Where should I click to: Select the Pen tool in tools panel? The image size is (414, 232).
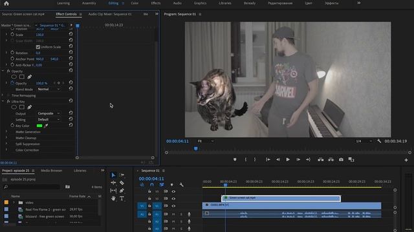(x=122, y=191)
